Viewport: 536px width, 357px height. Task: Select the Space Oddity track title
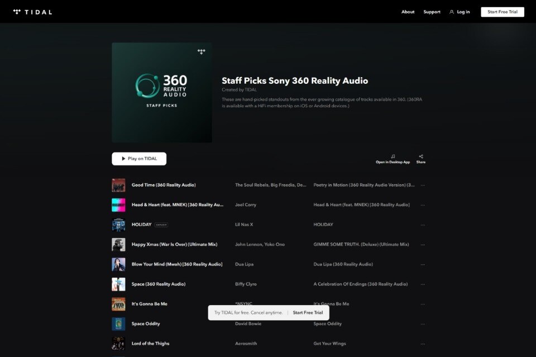(146, 324)
